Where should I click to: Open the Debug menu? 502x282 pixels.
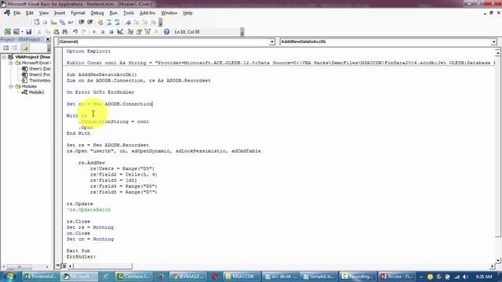[x=97, y=13]
